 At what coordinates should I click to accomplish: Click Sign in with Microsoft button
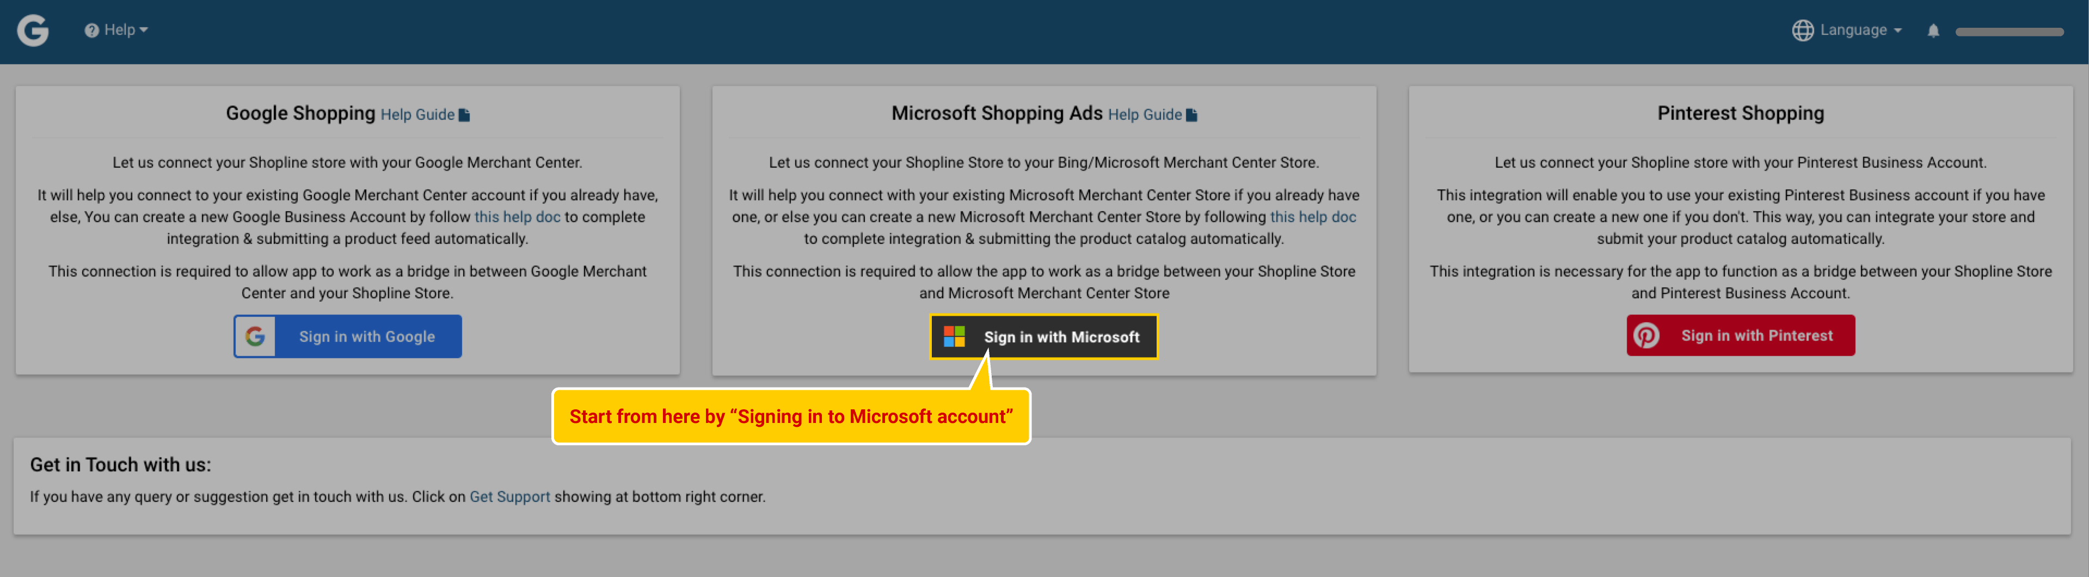pyautogui.click(x=1044, y=337)
